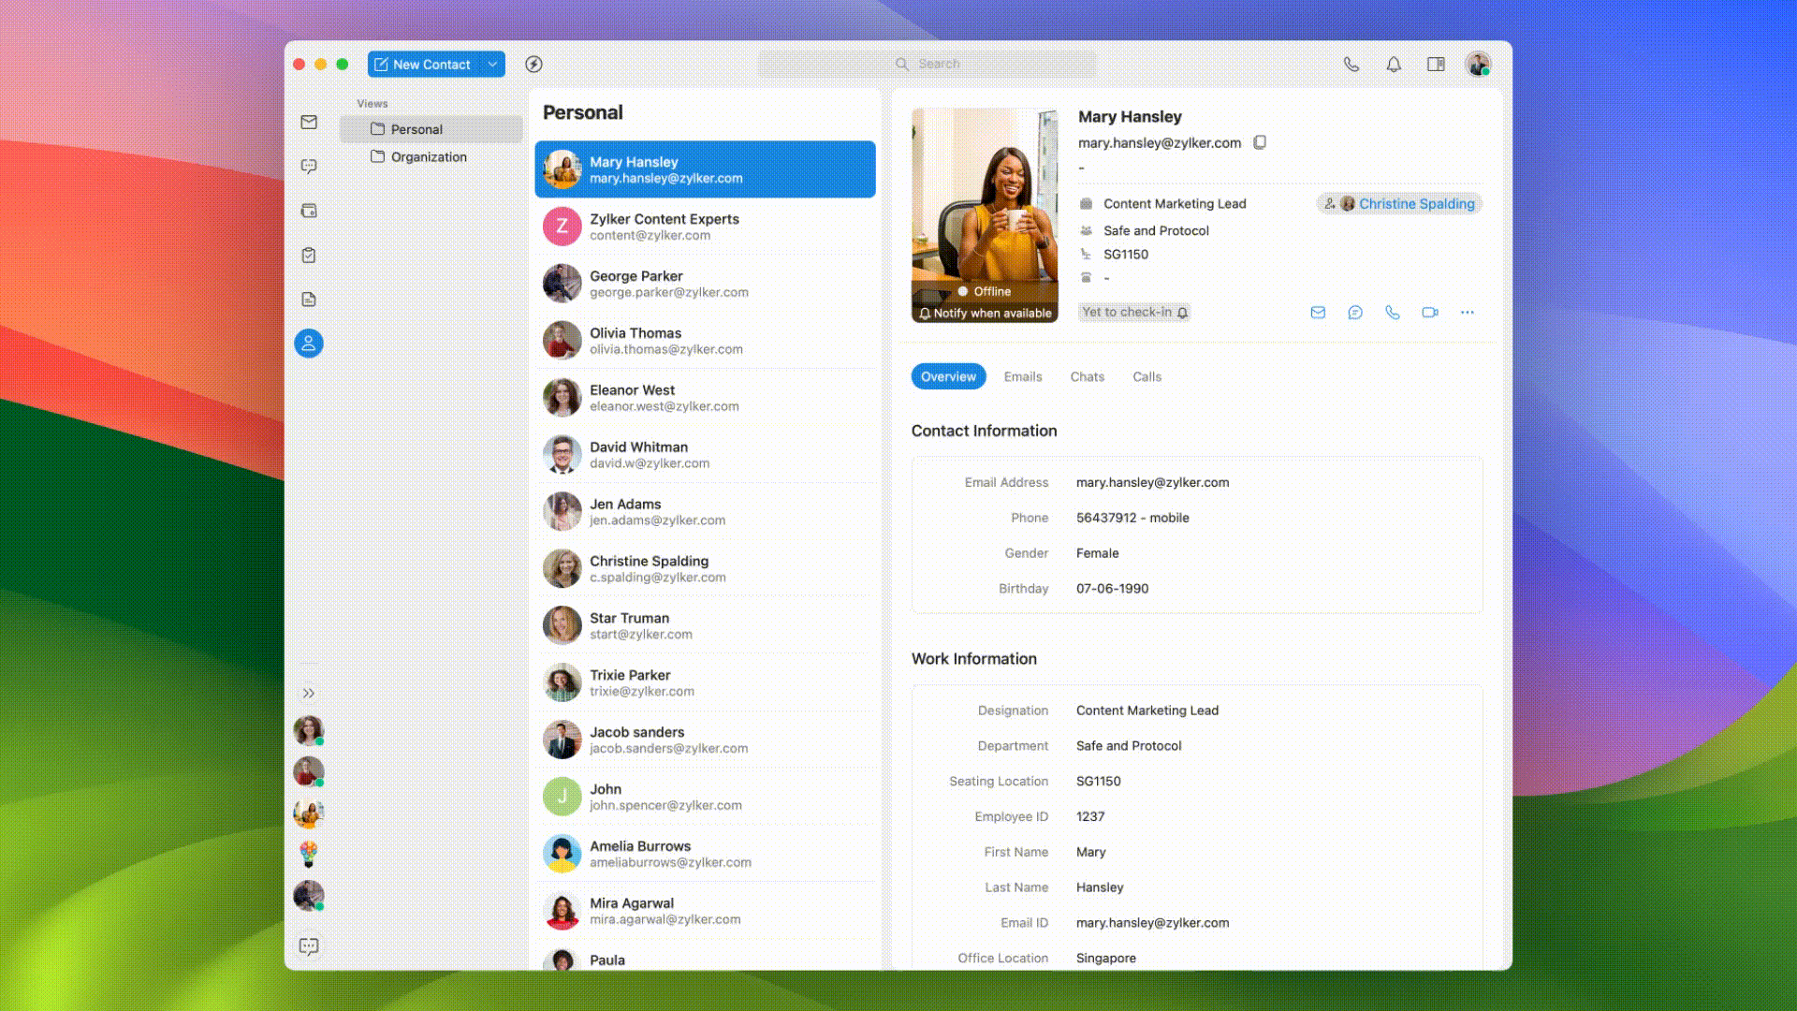Open the New Contact dropdown arrow
The image size is (1797, 1011).
[x=492, y=65]
